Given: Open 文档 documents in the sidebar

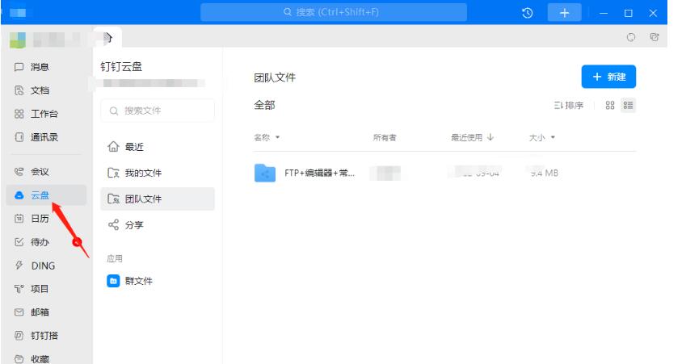Looking at the screenshot, I should pyautogui.click(x=32, y=91).
